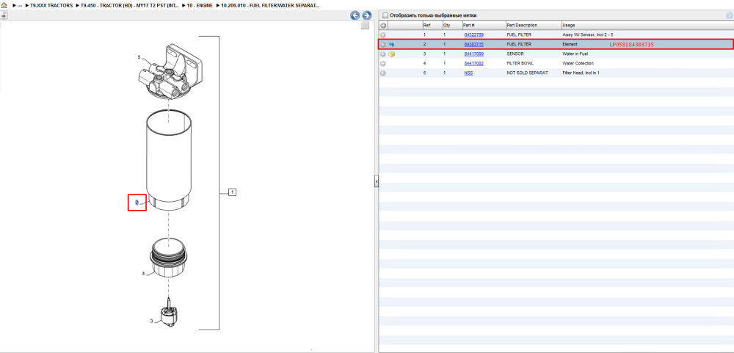Screen dimensions: 734x353
Task: Show the next illustration with right arrow
Action: coord(367,15)
